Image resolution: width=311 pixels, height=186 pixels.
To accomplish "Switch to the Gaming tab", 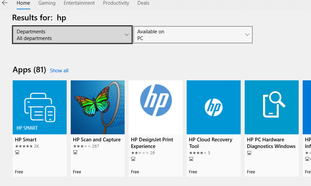I will coord(47,3).
